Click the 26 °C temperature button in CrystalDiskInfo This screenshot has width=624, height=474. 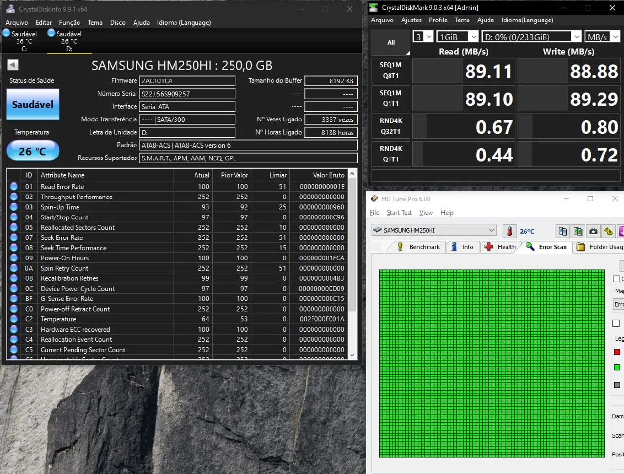(33, 151)
